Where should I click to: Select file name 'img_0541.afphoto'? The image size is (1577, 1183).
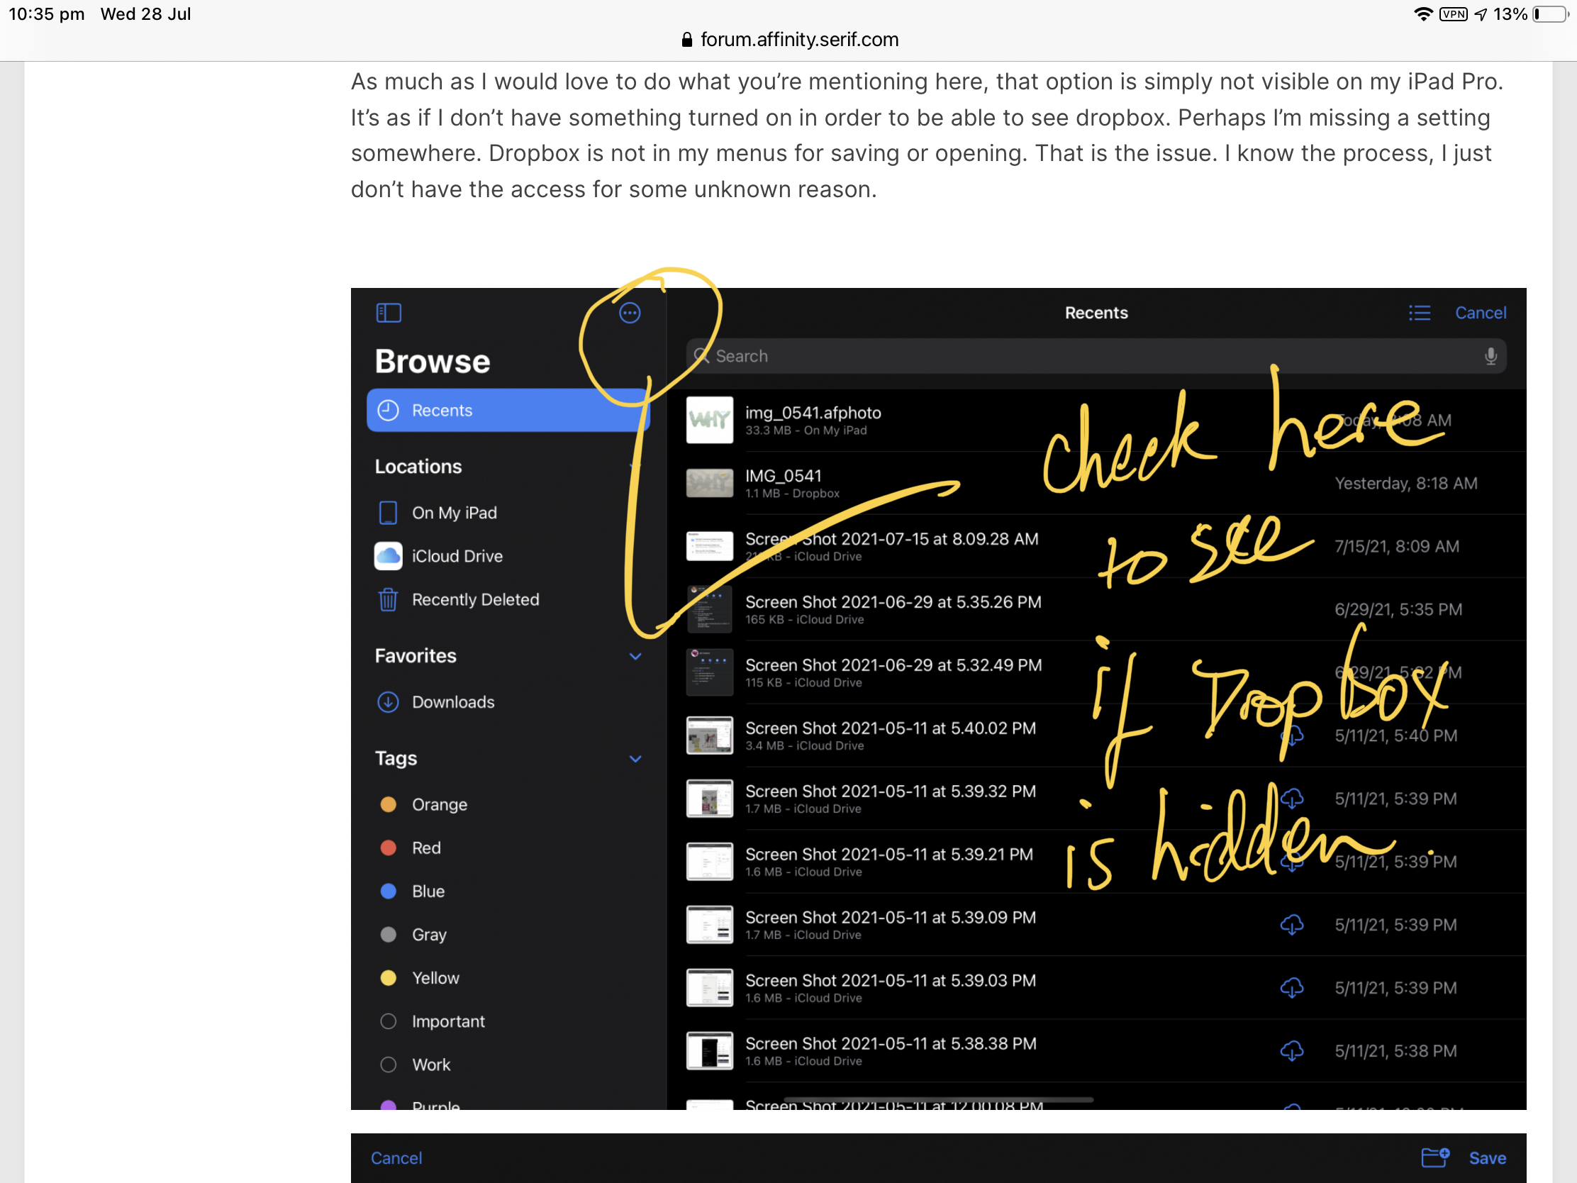[x=813, y=412]
